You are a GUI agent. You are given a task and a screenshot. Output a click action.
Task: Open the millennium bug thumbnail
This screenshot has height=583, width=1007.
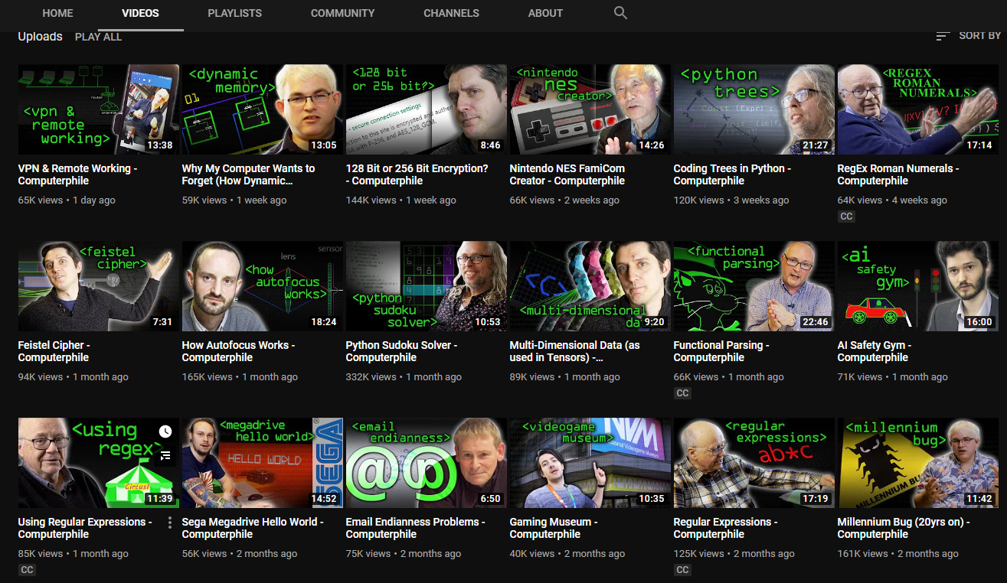tap(918, 463)
